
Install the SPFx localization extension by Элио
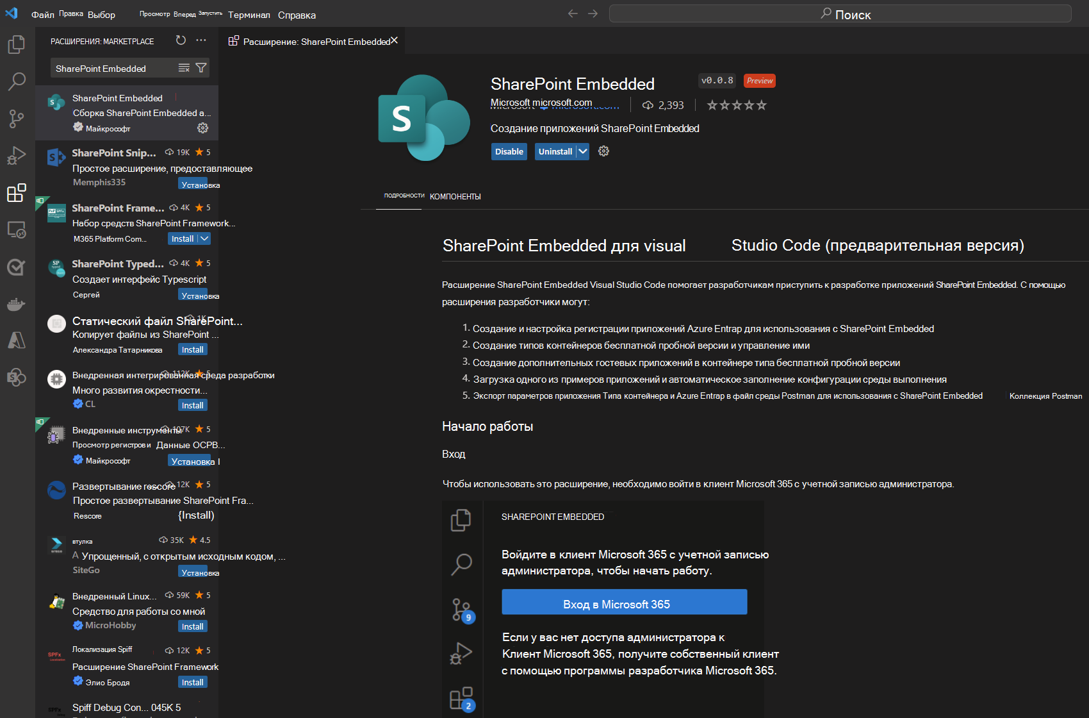click(193, 683)
